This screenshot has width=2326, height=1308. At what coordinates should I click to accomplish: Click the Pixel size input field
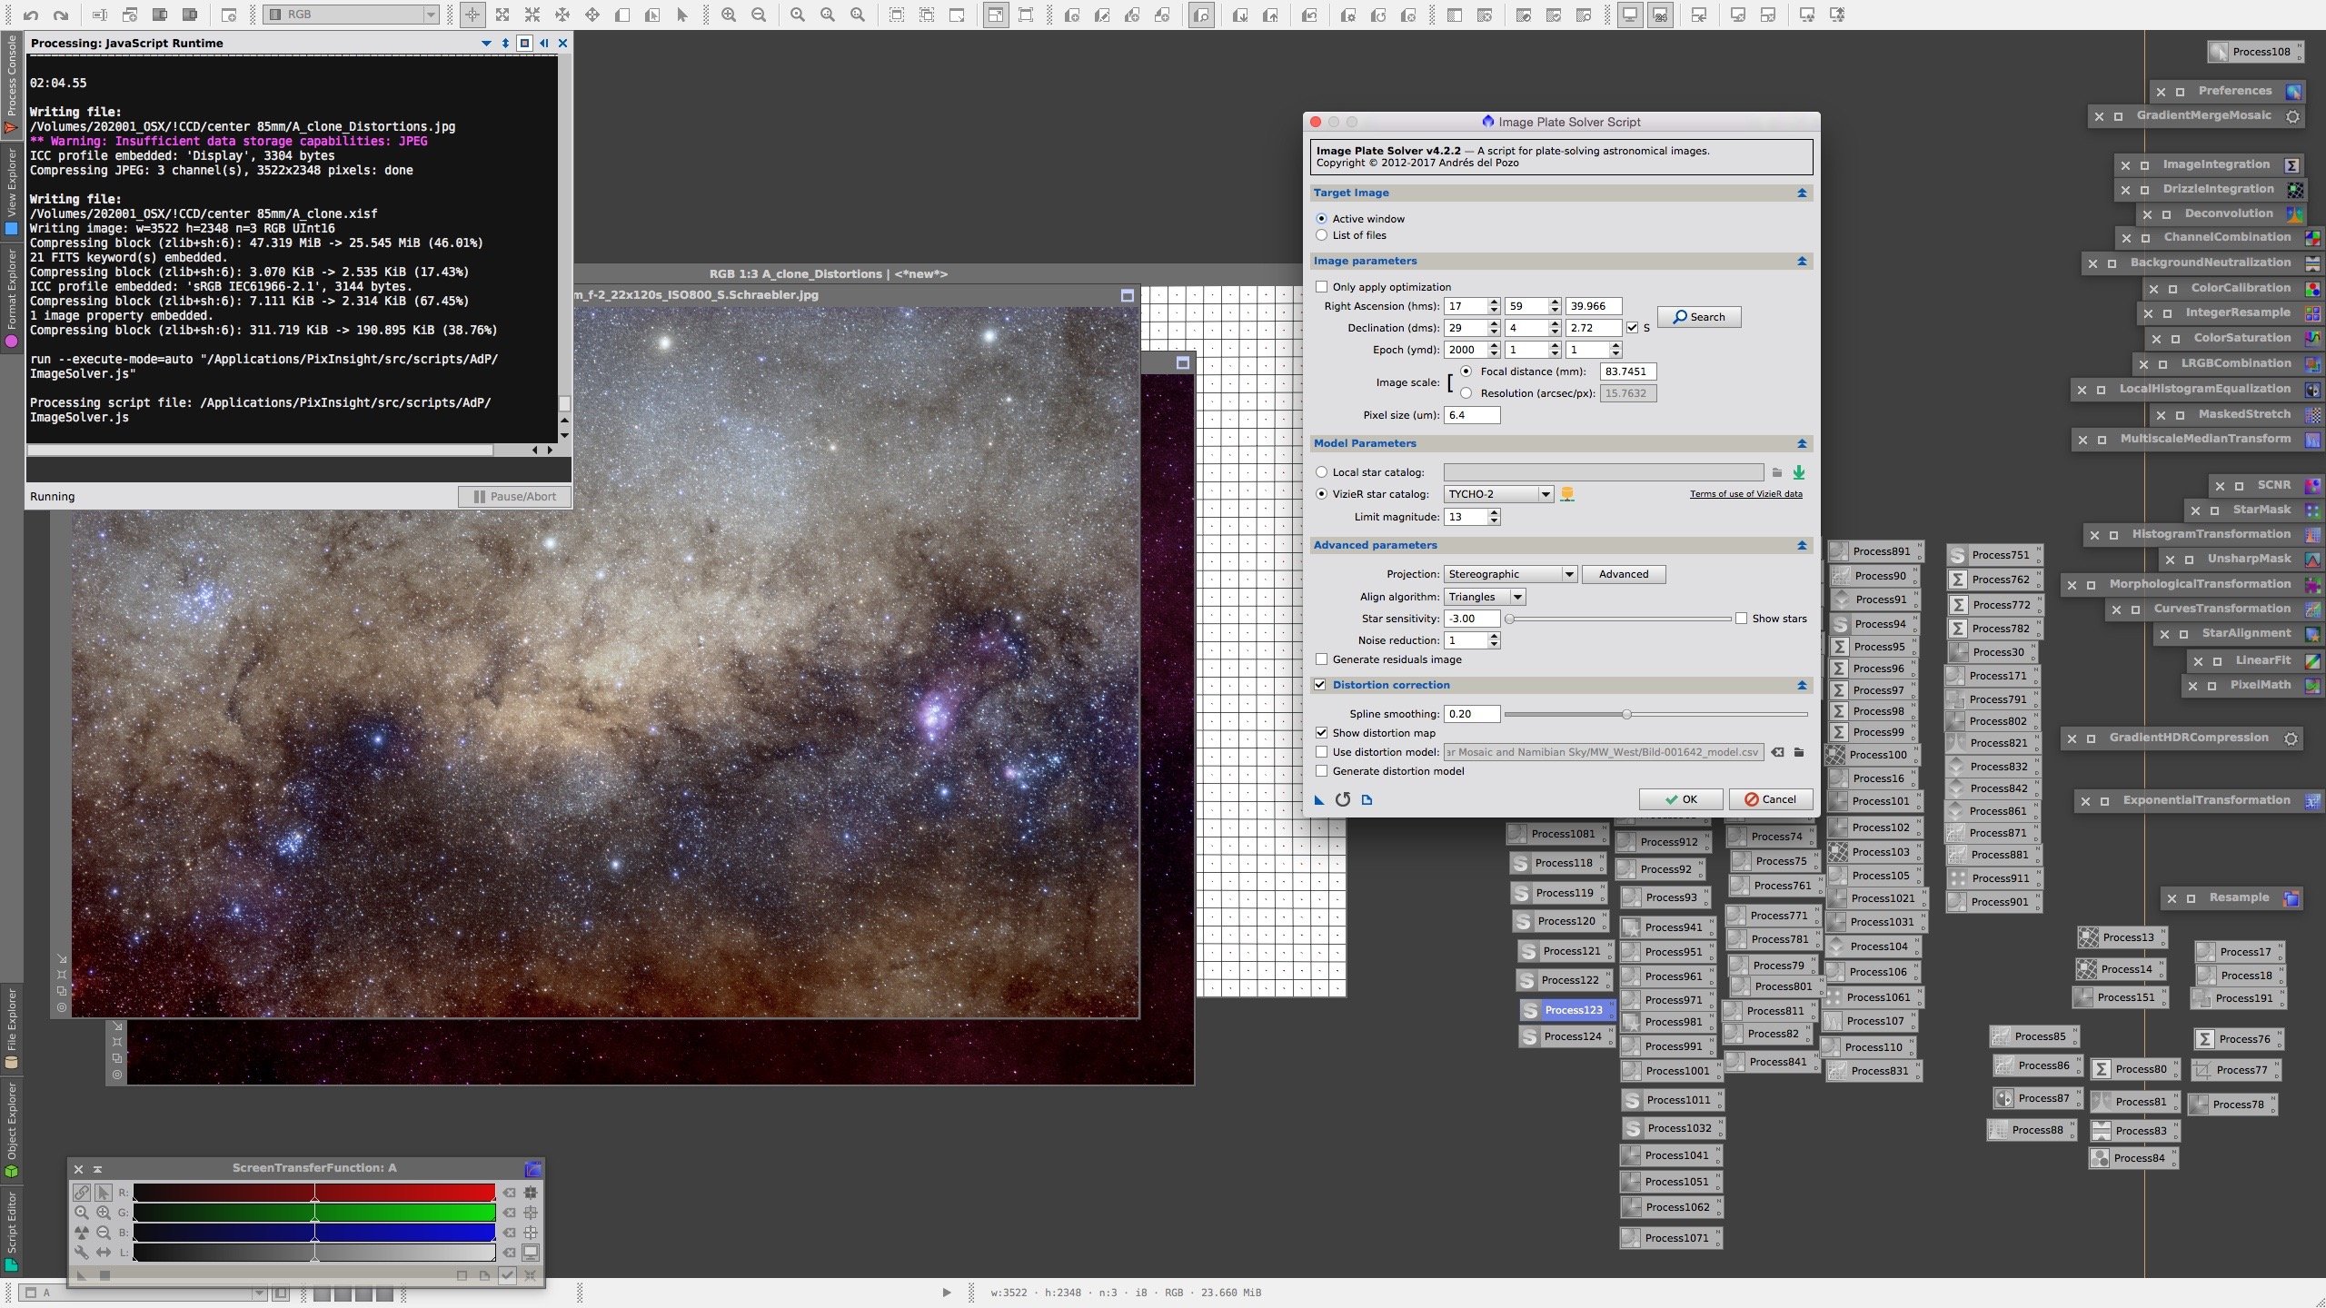[1471, 415]
